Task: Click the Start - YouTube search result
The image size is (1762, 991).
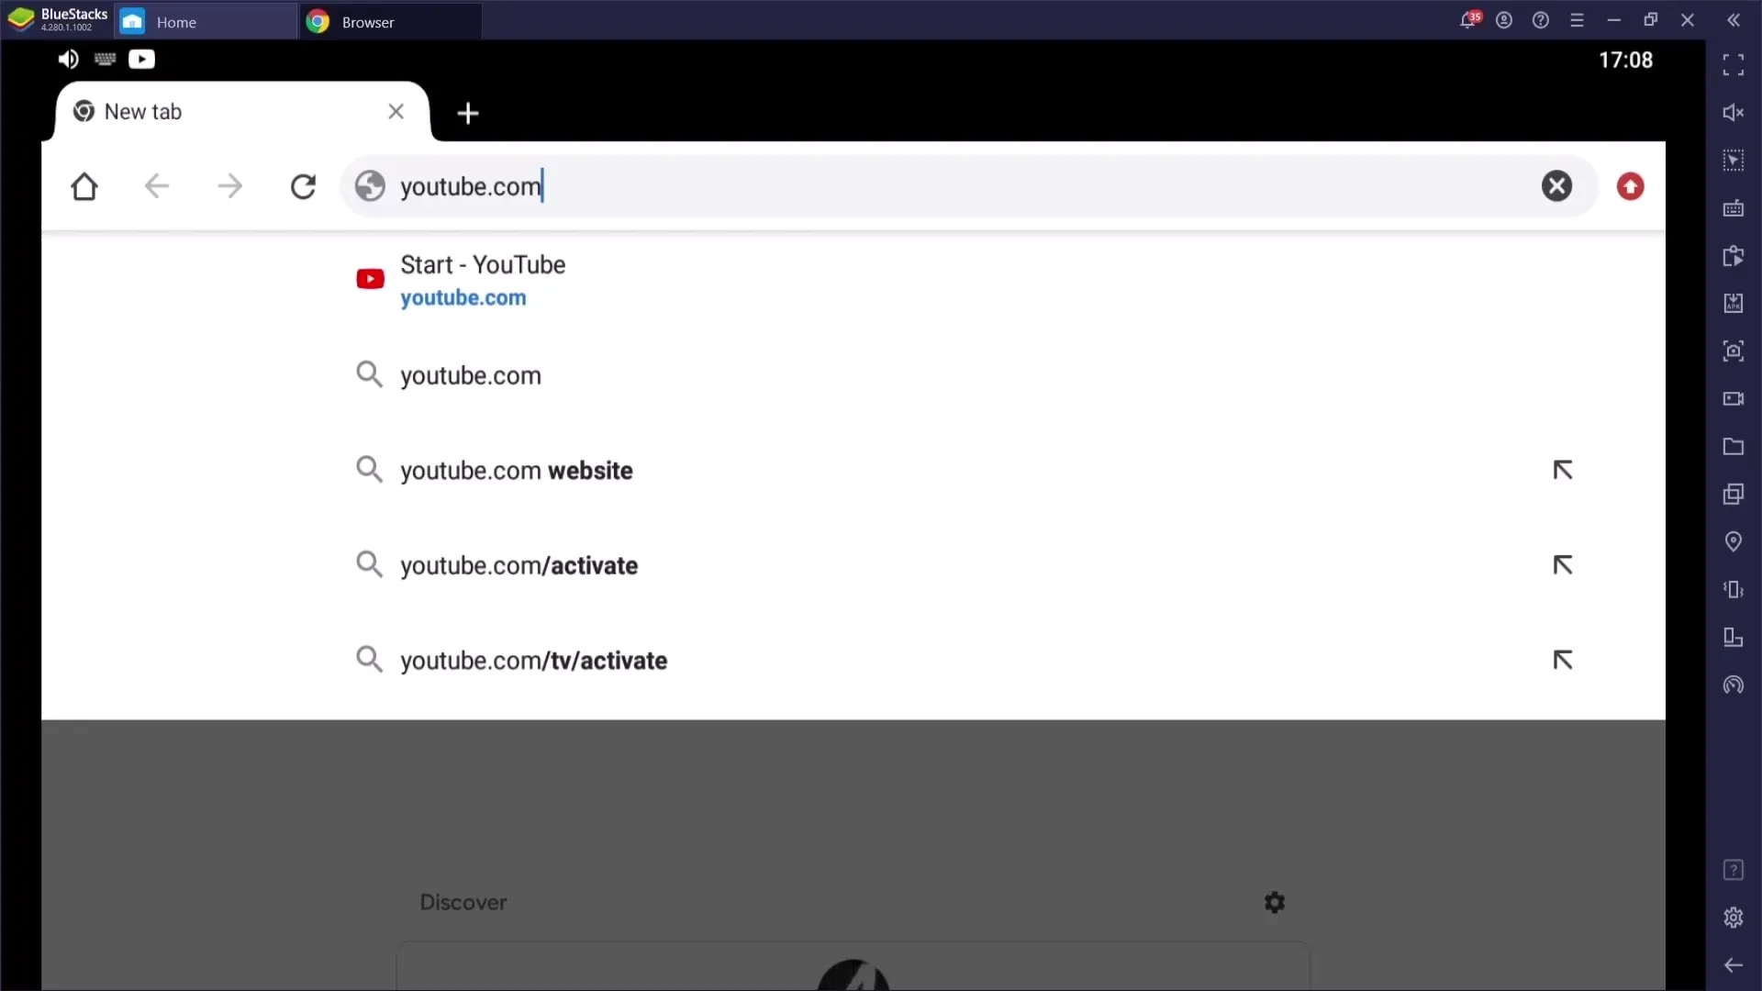Action: [483, 280]
